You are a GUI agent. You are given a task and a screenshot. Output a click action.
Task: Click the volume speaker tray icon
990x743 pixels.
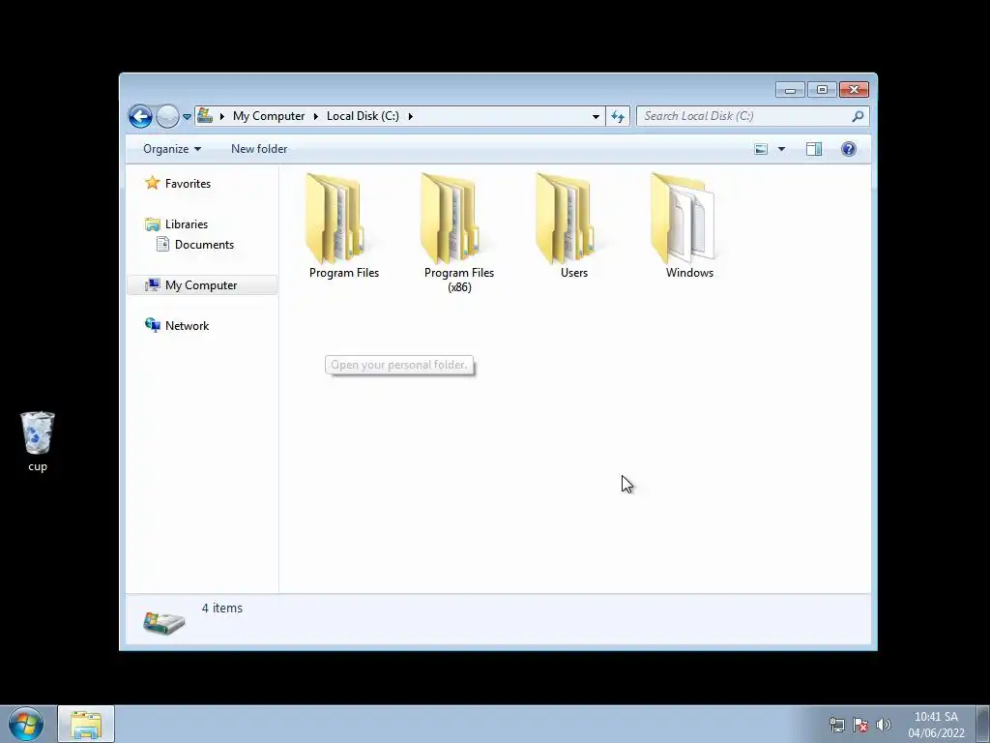[884, 725]
